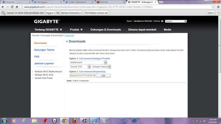Expand the Motherboard category dropdown
This screenshot has width=221, height=124.
click(105, 62)
